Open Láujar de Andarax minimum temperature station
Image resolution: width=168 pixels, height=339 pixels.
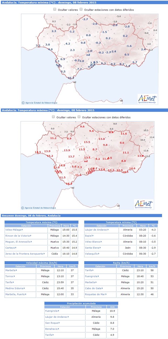click(x=96, y=230)
